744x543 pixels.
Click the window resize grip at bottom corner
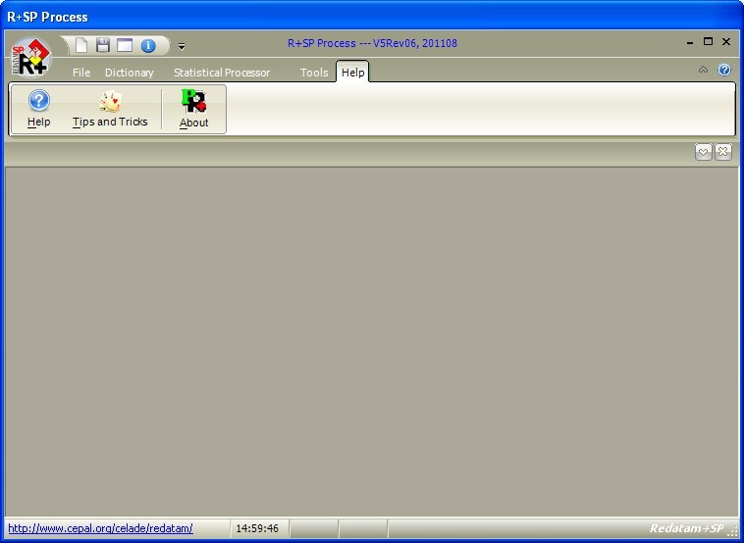tap(733, 532)
